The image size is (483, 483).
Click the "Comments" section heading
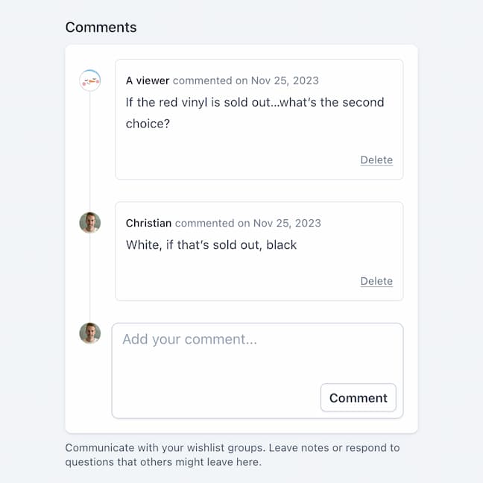(101, 28)
